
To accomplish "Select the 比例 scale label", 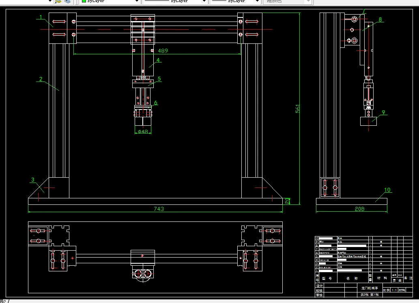I will (x=387, y=290).
